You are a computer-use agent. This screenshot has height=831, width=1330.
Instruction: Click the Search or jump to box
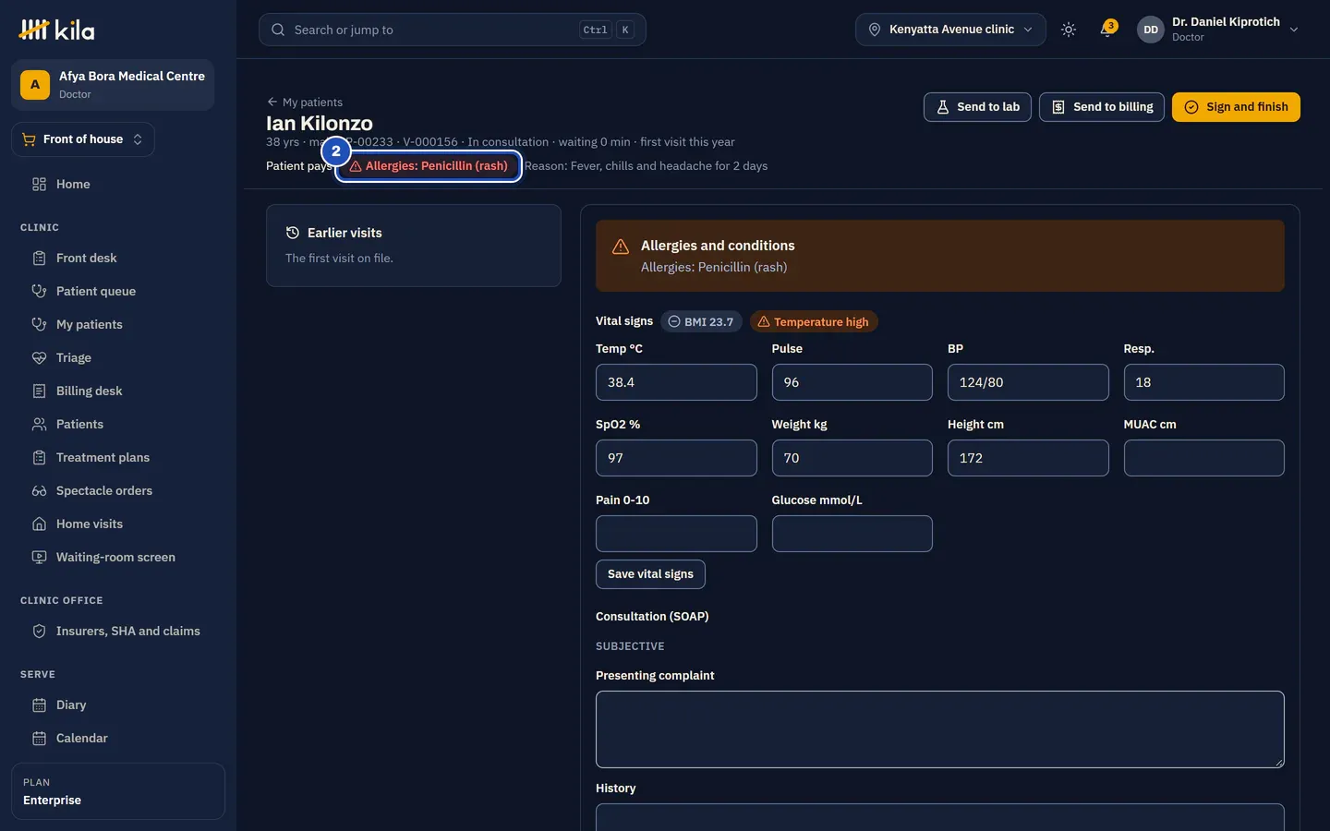pos(453,30)
